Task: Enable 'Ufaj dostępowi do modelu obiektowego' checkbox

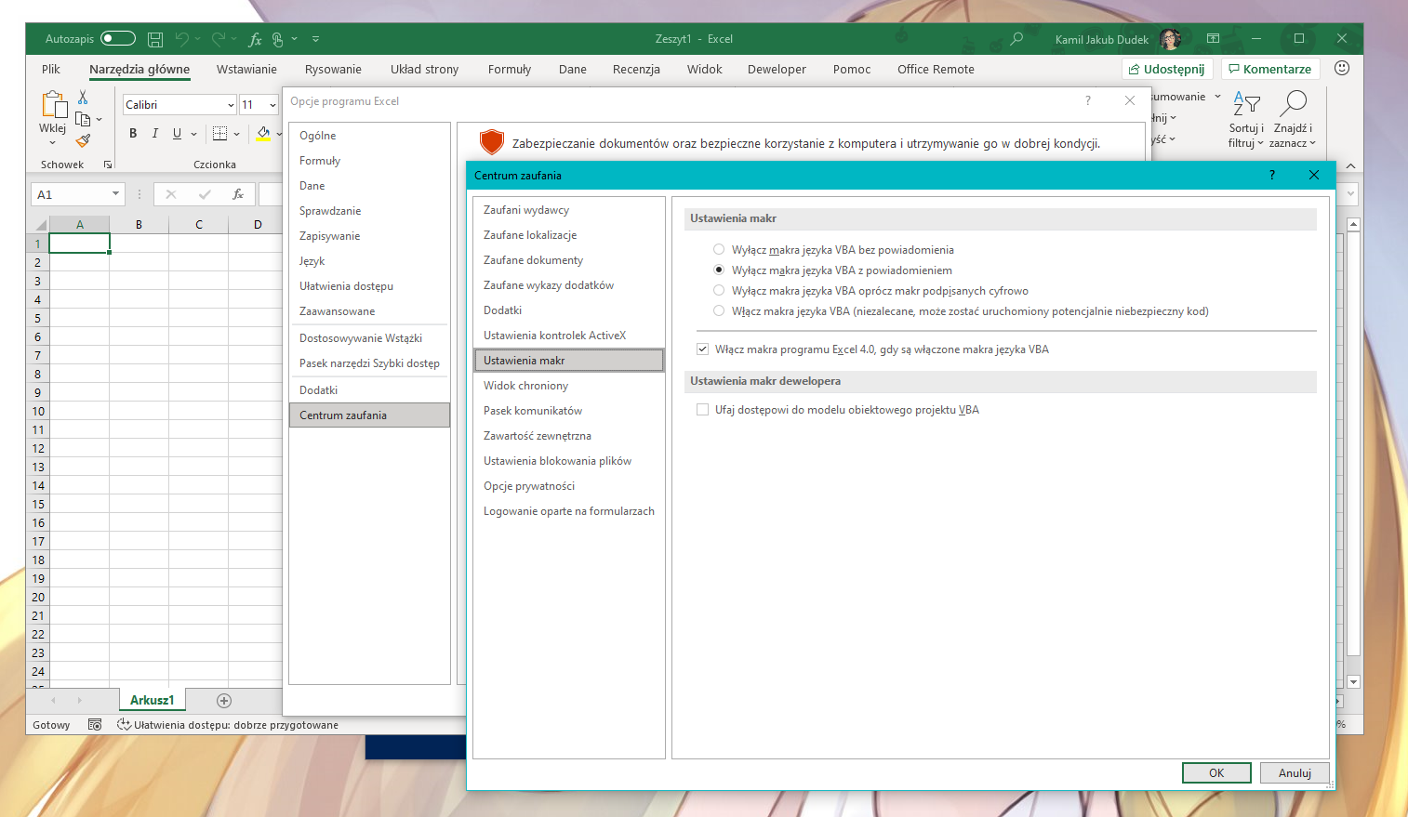Action: click(x=703, y=410)
